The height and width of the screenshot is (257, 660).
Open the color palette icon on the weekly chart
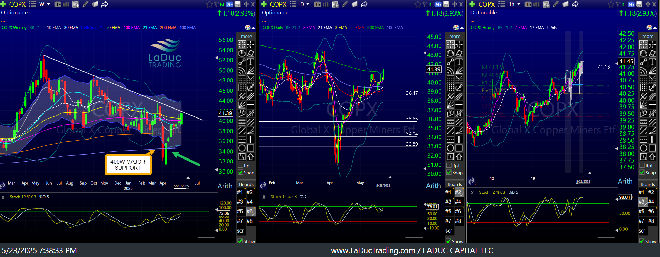tap(248, 28)
